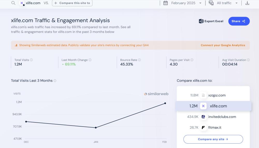Image resolution: width=259 pixels, height=148 pixels.
Task: Click the Compare any site button
Action: pyautogui.click(x=213, y=139)
